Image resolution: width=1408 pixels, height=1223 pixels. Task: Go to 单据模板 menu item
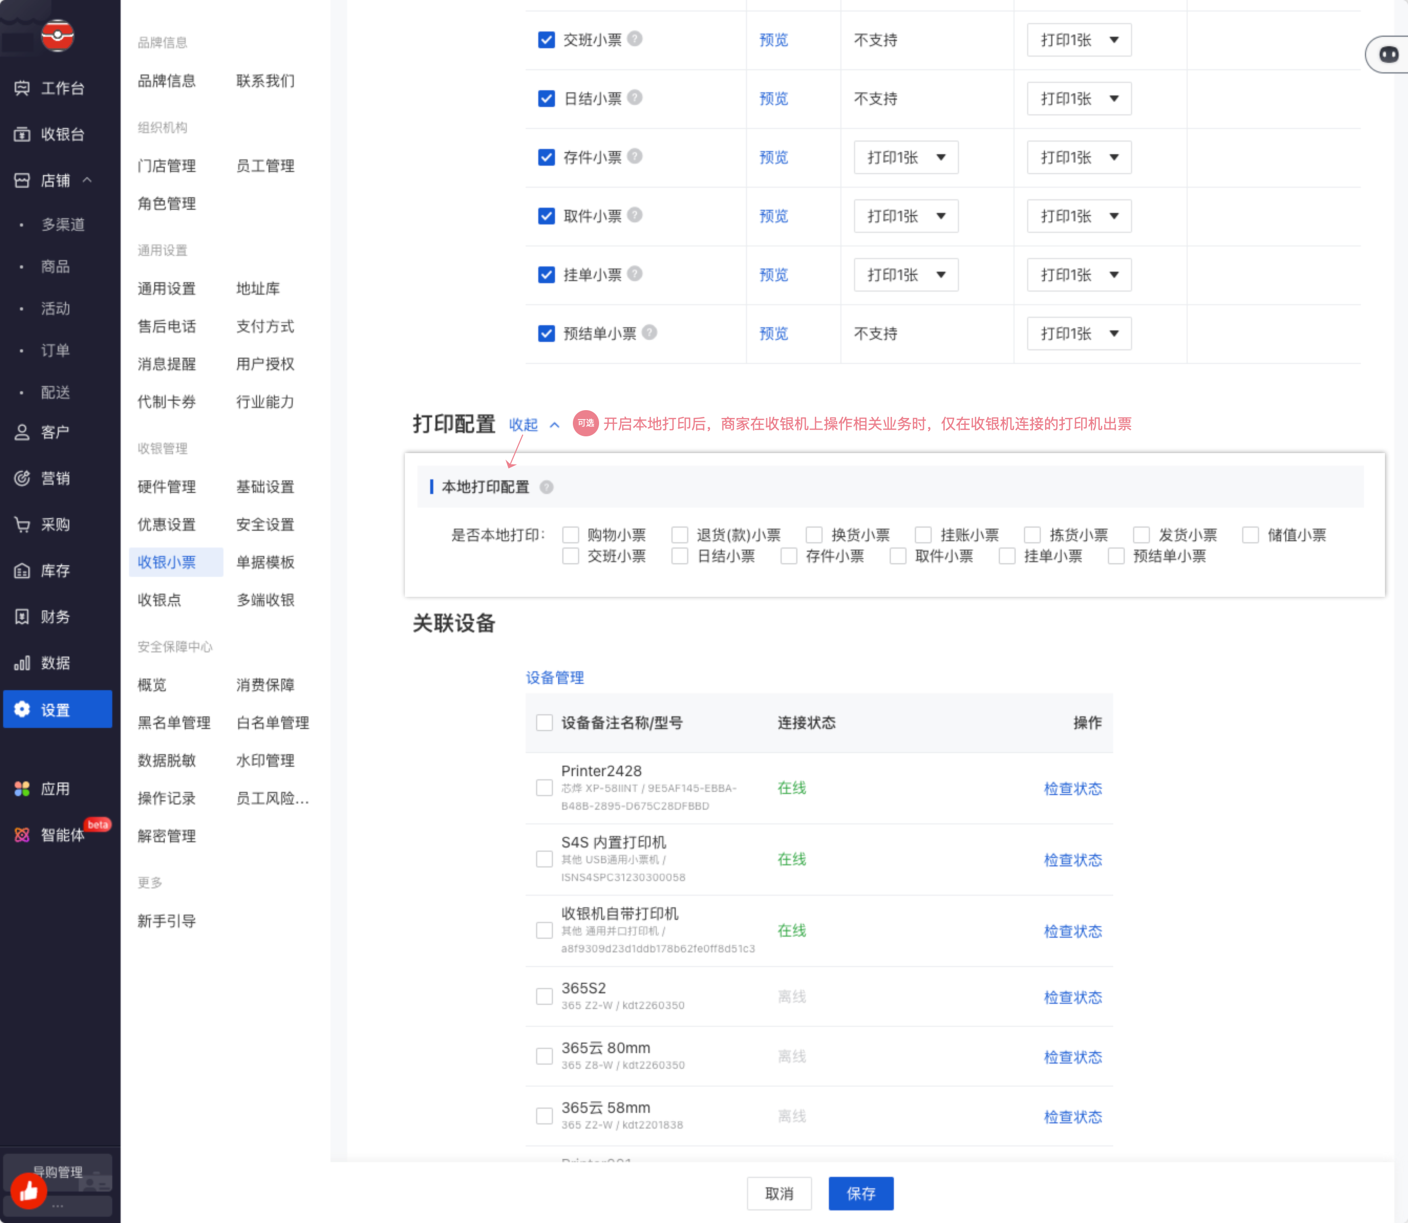coord(265,562)
